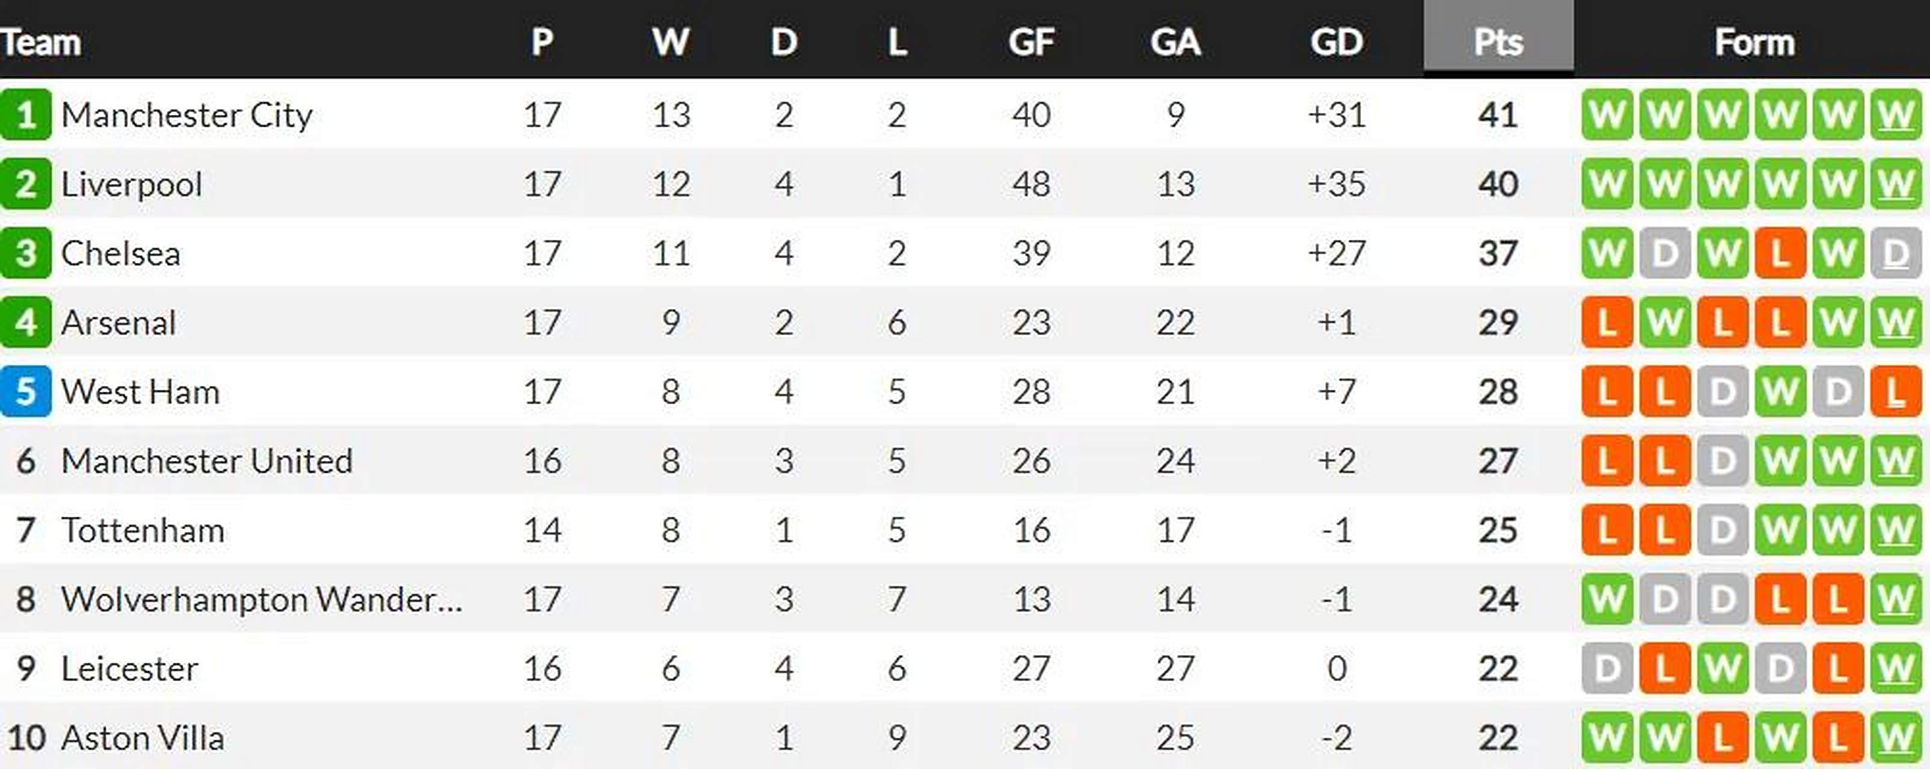Click Chelsea's underlined latest draw badge
The image size is (1930, 769).
click(1896, 253)
